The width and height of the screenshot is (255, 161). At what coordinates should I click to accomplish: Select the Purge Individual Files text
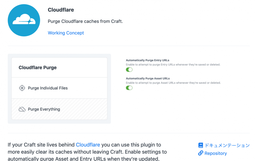(48, 88)
